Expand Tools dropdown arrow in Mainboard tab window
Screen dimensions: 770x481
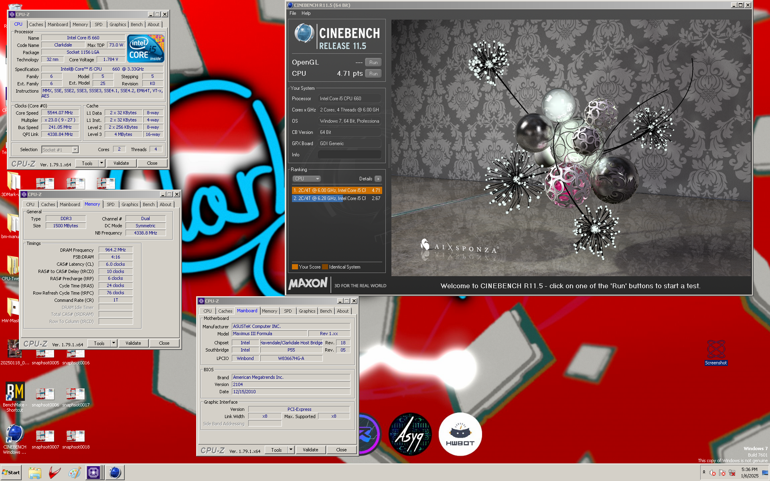[x=291, y=450]
